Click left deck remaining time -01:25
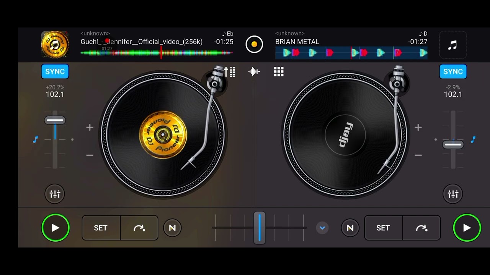490x275 pixels. click(x=224, y=42)
